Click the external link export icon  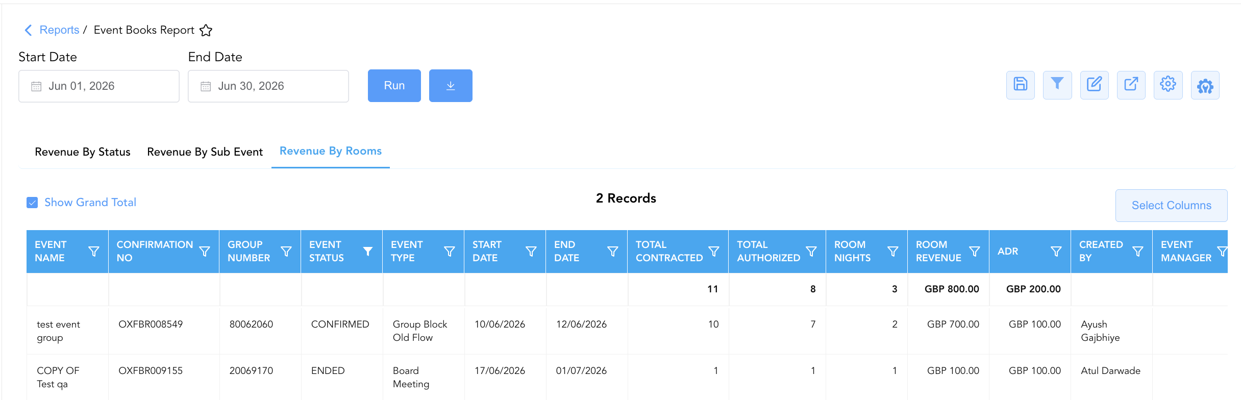tap(1131, 85)
